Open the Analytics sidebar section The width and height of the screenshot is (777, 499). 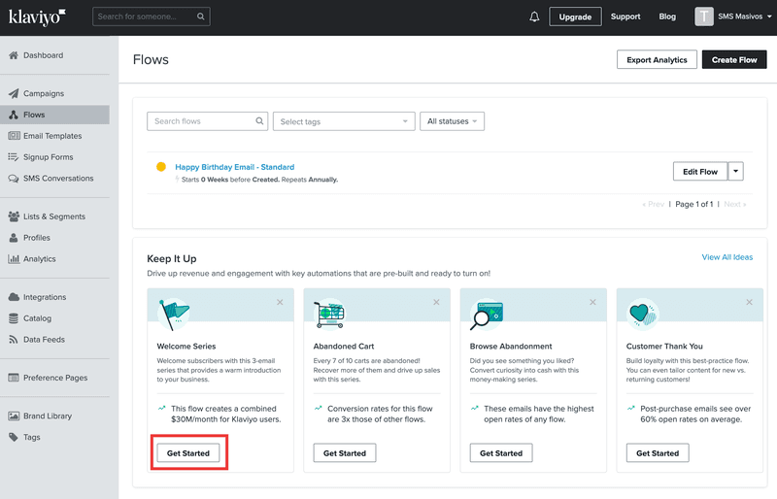[39, 259]
